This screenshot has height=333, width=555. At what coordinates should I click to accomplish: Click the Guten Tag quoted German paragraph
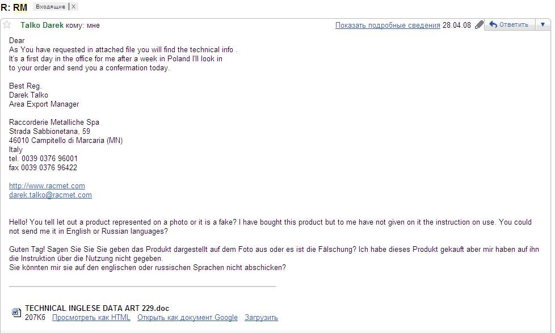point(274,258)
